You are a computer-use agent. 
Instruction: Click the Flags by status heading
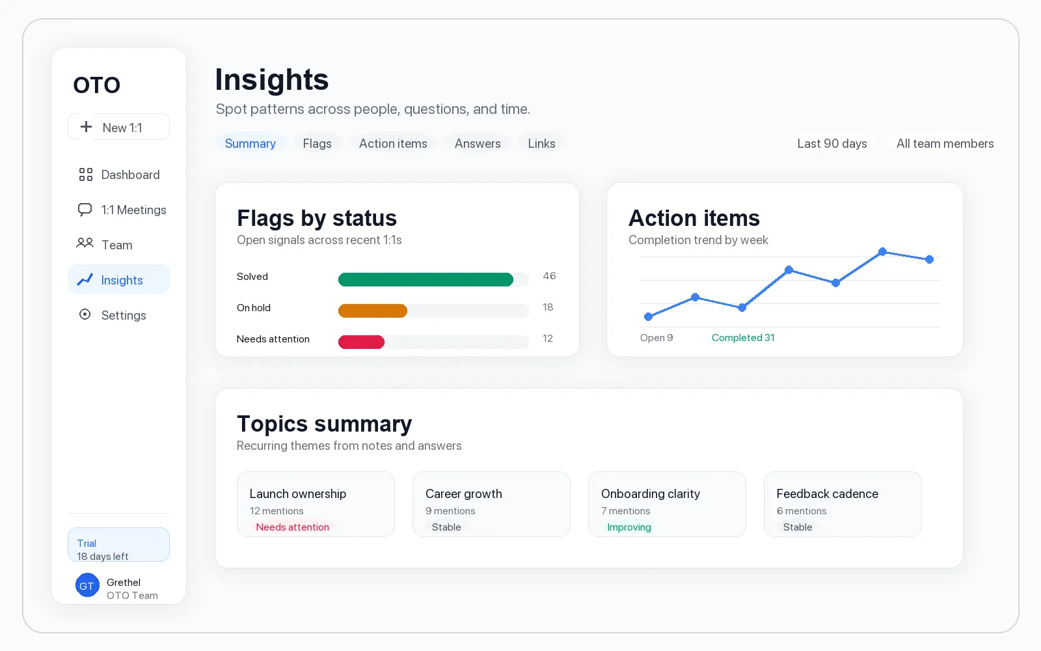[317, 218]
